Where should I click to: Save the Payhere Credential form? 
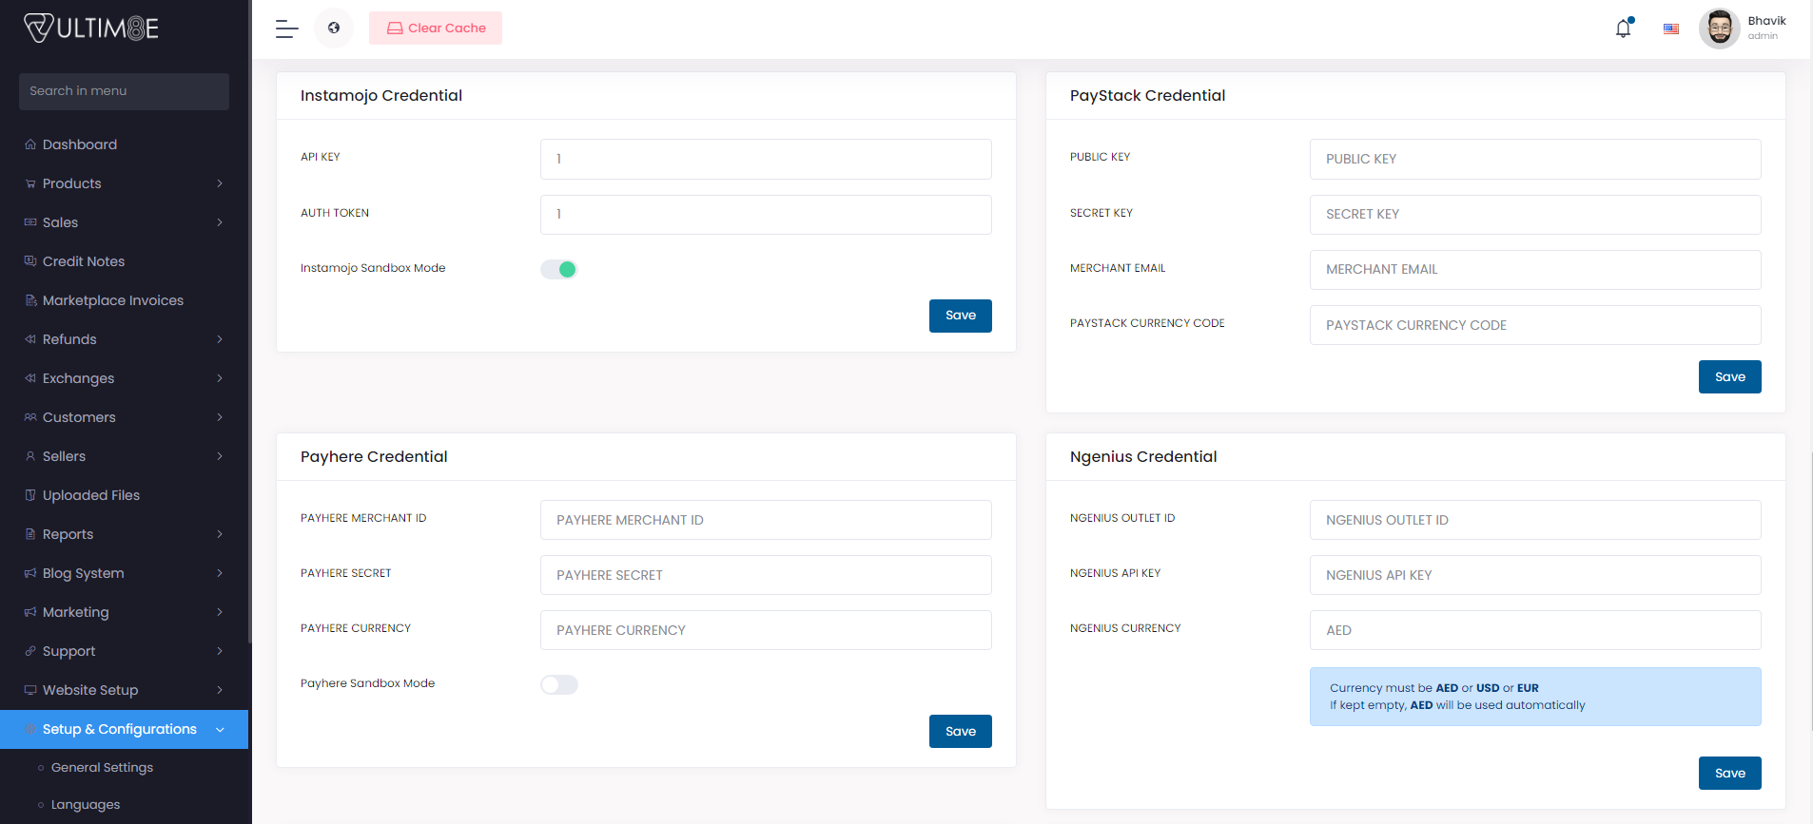pos(961,731)
